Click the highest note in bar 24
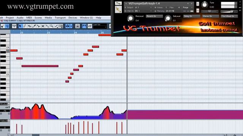 pyautogui.click(x=95, y=46)
